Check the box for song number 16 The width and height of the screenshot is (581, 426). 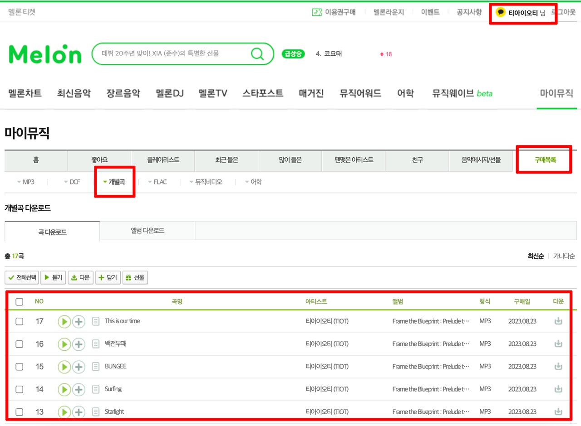[x=20, y=344]
